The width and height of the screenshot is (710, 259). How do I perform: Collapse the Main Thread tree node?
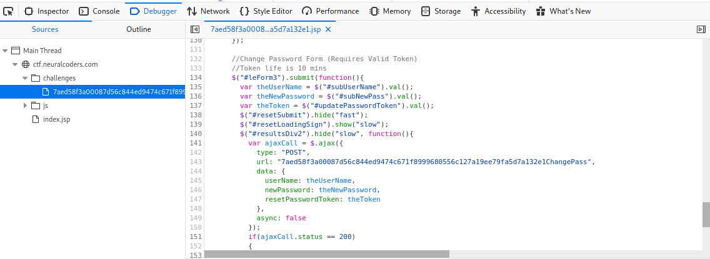(6, 51)
